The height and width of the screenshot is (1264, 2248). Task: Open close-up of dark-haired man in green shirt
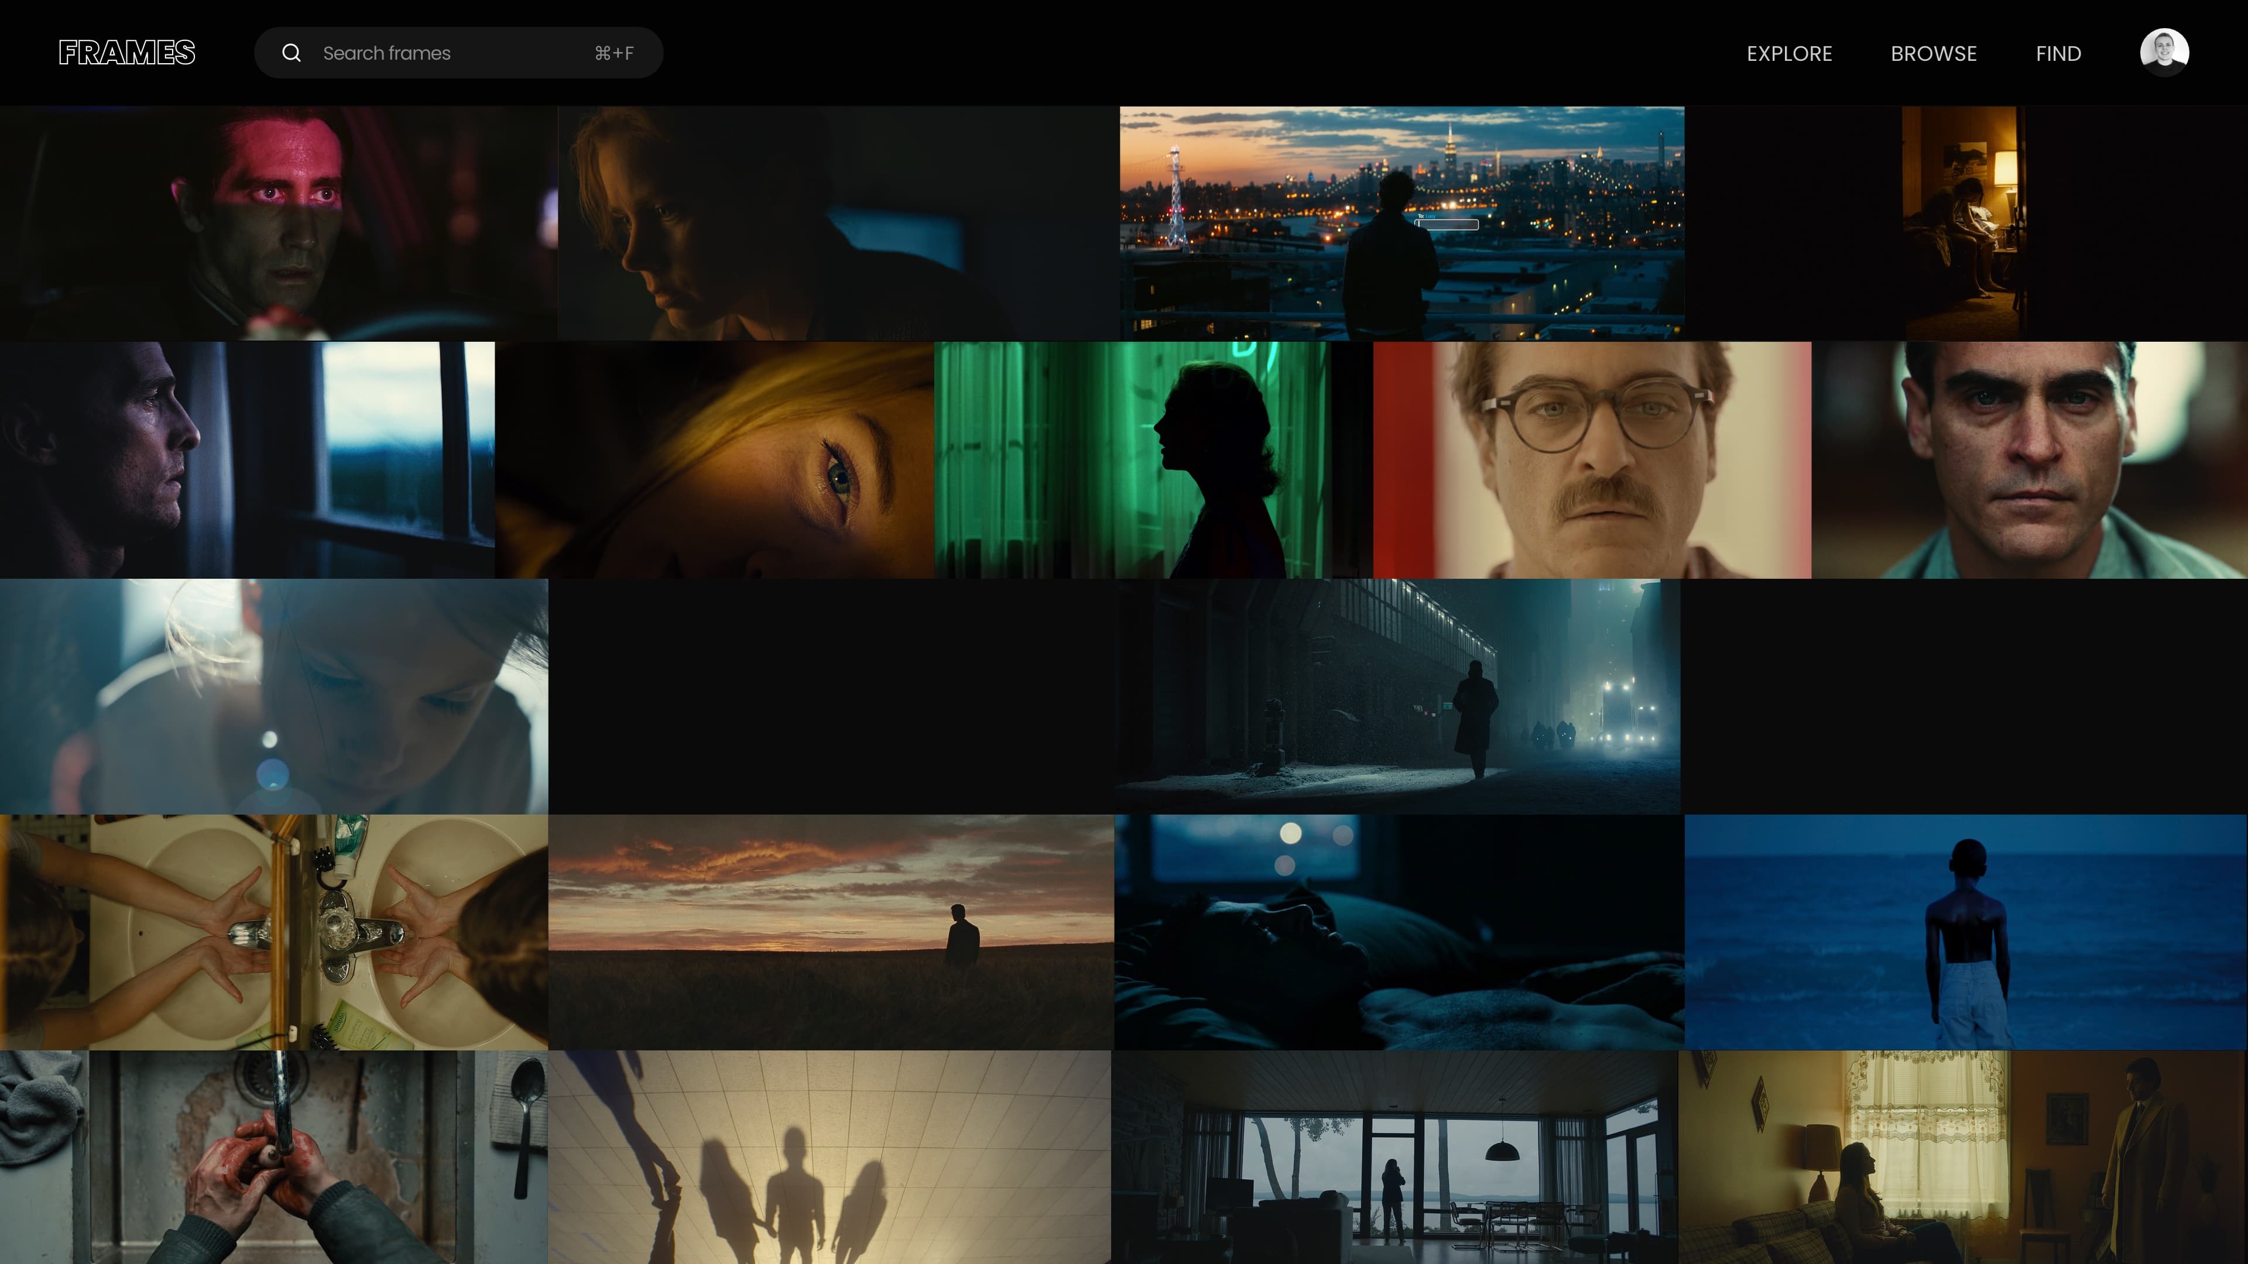[2030, 460]
